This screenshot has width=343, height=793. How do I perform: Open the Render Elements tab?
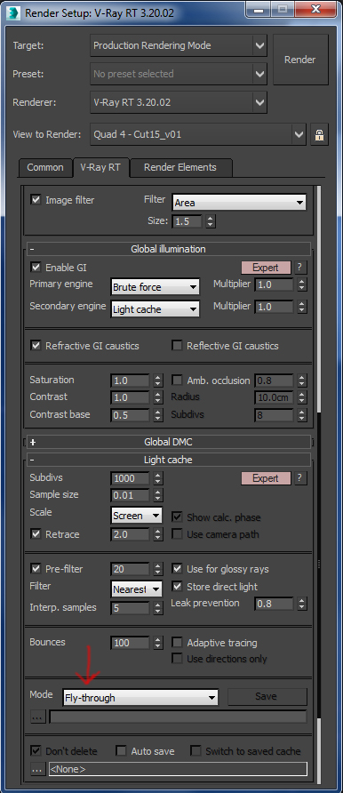(x=180, y=167)
